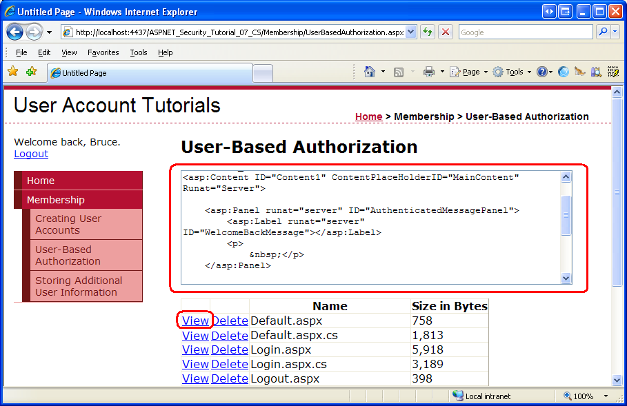This screenshot has width=627, height=406.
Task: Open the Favorites Center star icon
Action: click(x=12, y=72)
